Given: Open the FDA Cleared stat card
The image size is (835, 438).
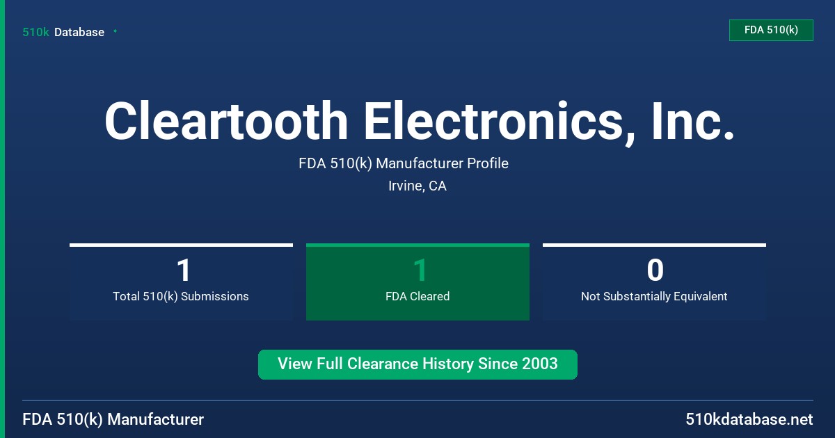Looking at the screenshot, I should pos(417,282).
